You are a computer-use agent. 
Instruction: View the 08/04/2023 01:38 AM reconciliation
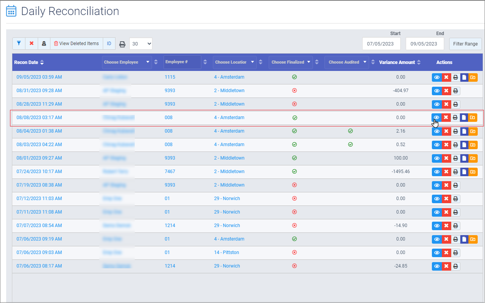(x=436, y=131)
